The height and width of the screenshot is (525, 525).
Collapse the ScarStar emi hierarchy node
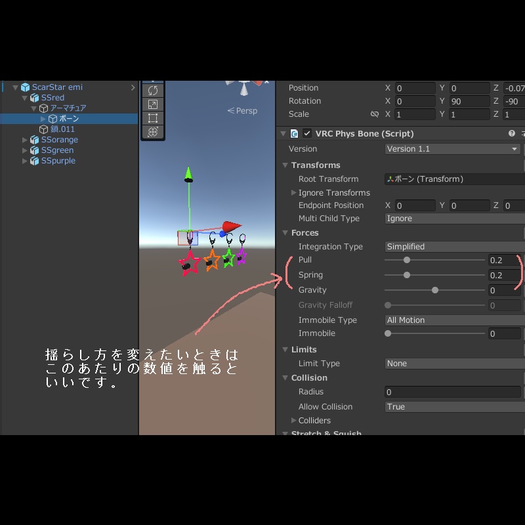15,88
